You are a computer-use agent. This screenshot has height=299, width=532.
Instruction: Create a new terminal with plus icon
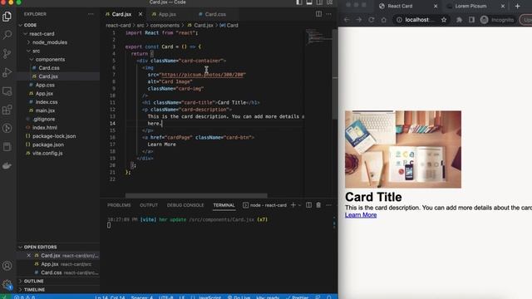click(293, 205)
